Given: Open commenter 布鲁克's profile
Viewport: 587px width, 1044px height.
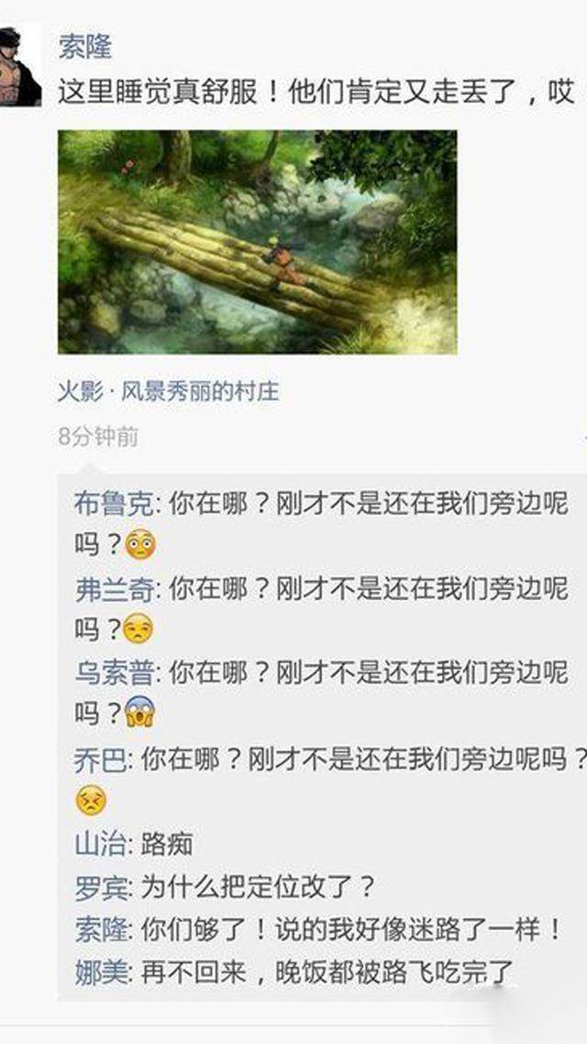Looking at the screenshot, I should 114,504.
